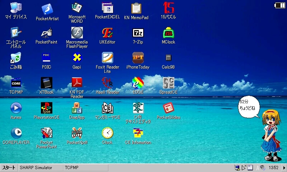
Task: Launch Haali Reader icon
Action: [107, 83]
